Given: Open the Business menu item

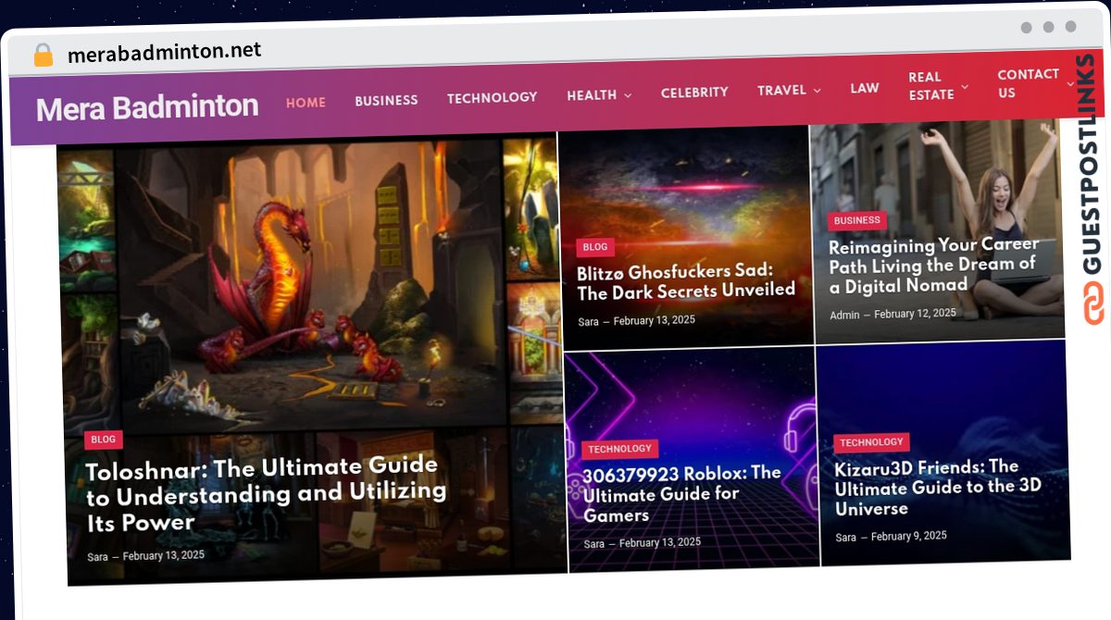Looking at the screenshot, I should coord(386,100).
